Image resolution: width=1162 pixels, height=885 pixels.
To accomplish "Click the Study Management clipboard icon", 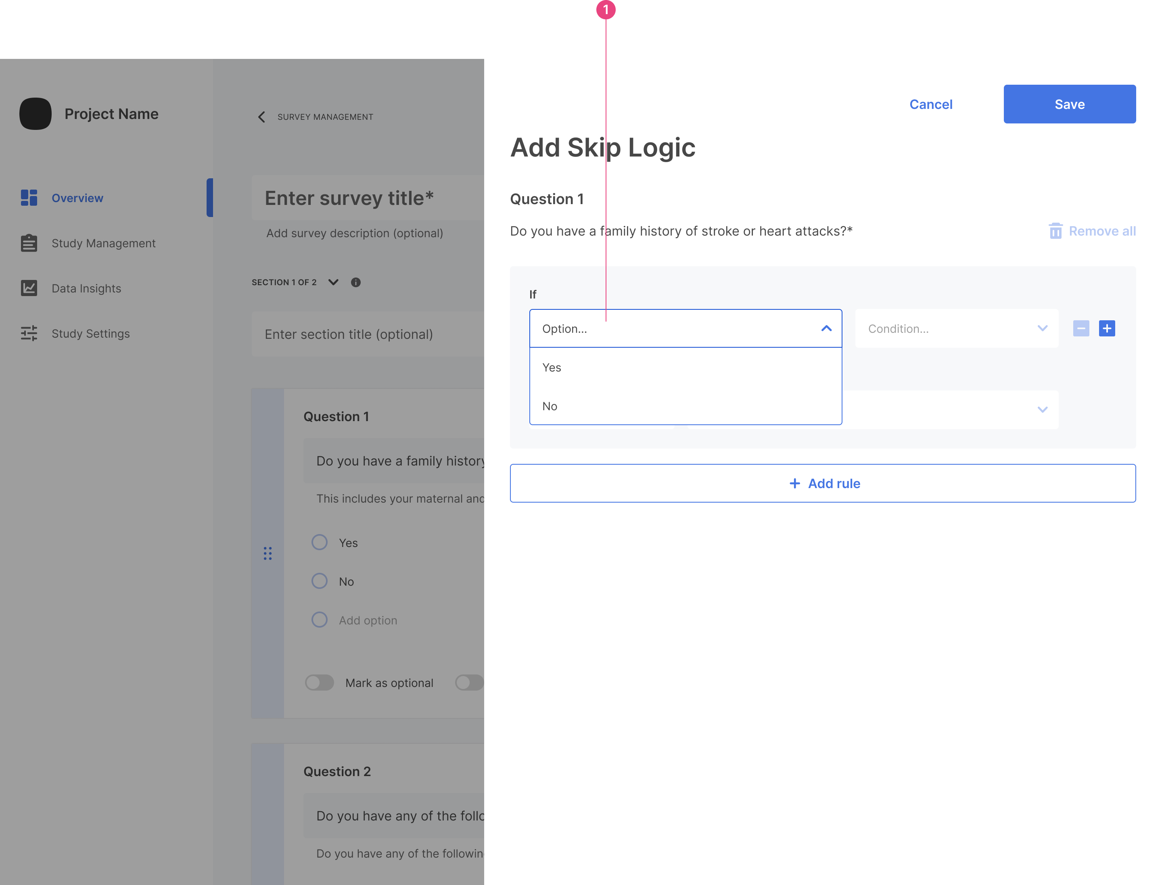I will click(29, 243).
